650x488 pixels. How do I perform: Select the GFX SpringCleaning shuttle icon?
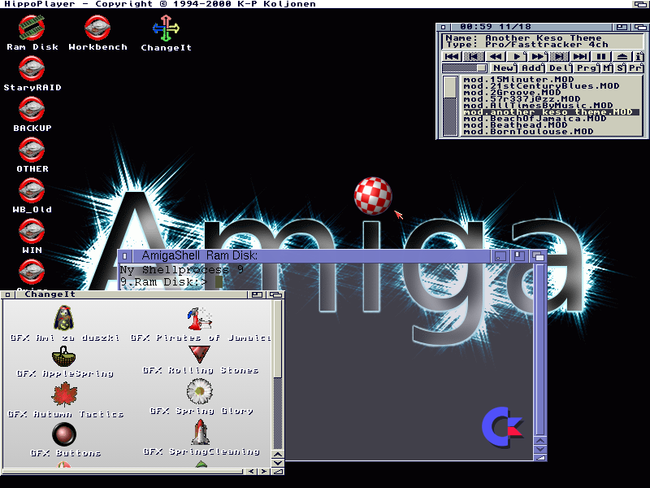pos(200,432)
